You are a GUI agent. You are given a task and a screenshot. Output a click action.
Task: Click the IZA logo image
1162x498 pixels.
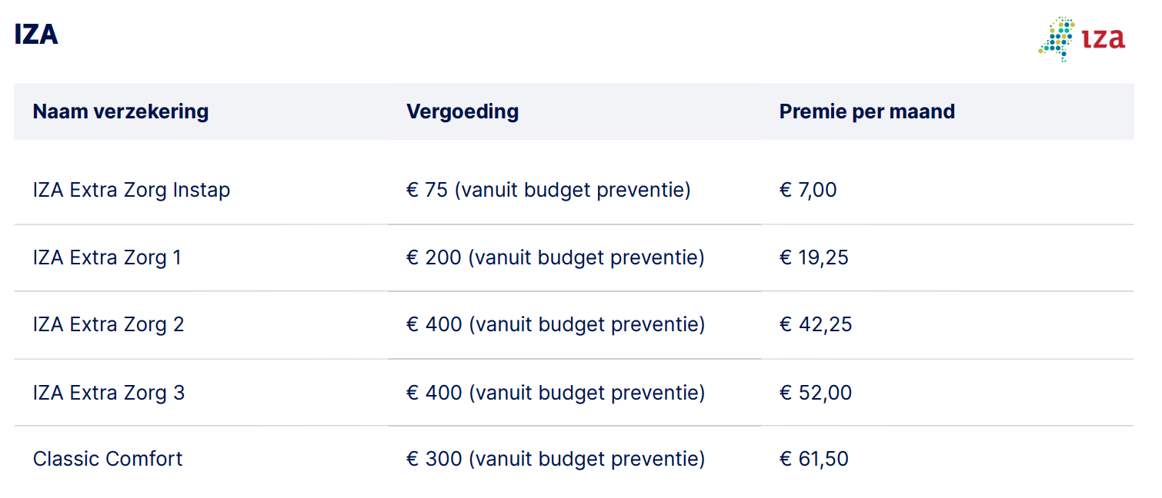pyautogui.click(x=1081, y=38)
